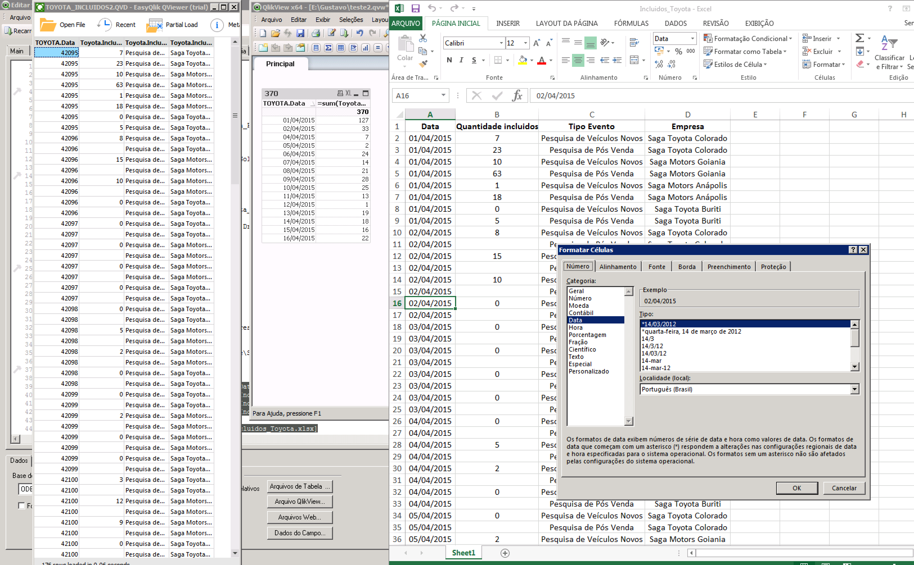This screenshot has width=914, height=565.
Task: Click QlikView new document toolbar icon
Action: pyautogui.click(x=263, y=33)
